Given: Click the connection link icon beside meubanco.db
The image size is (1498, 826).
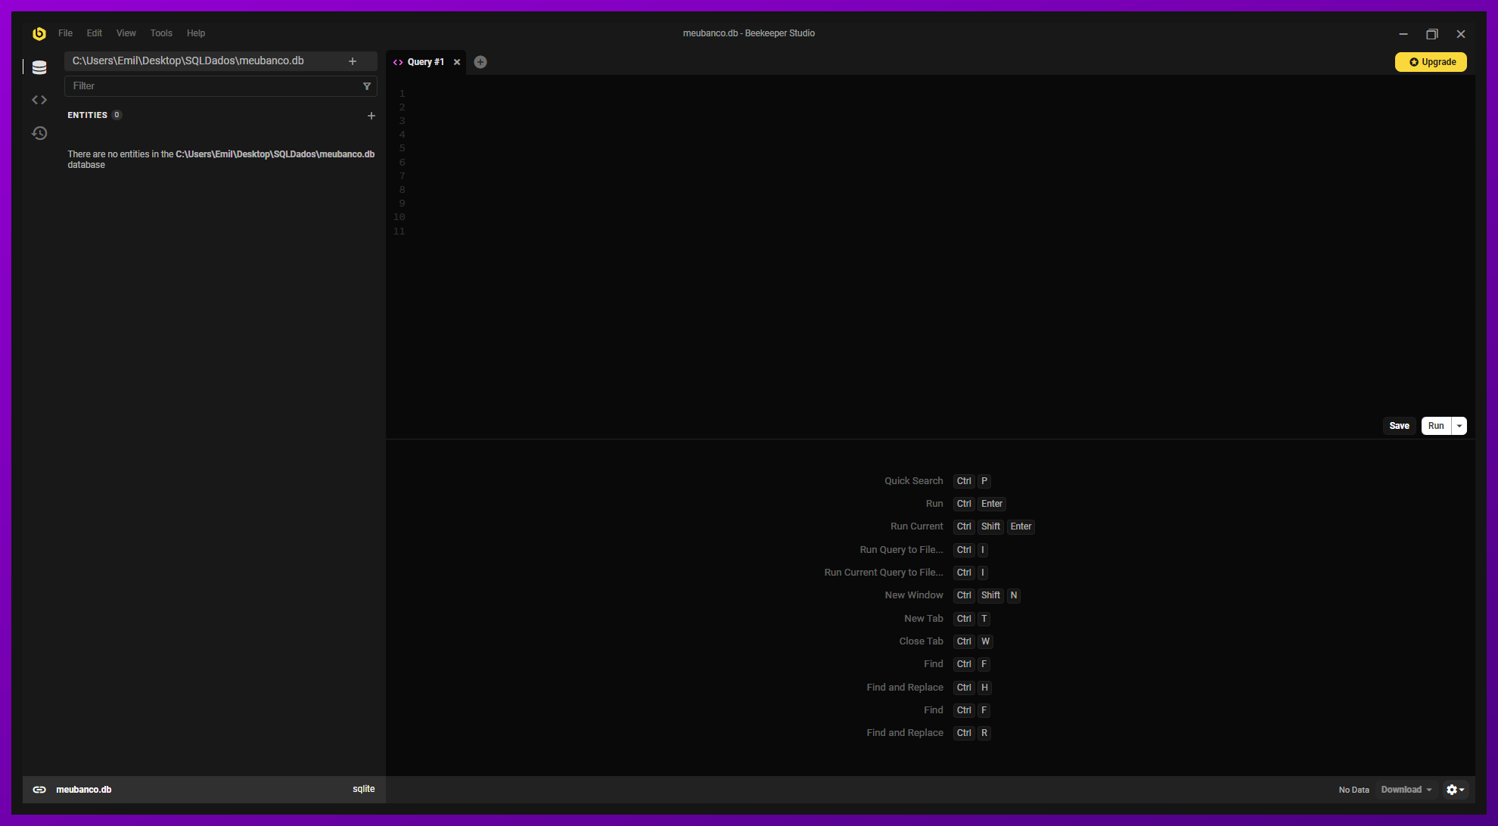Looking at the screenshot, I should pos(39,790).
